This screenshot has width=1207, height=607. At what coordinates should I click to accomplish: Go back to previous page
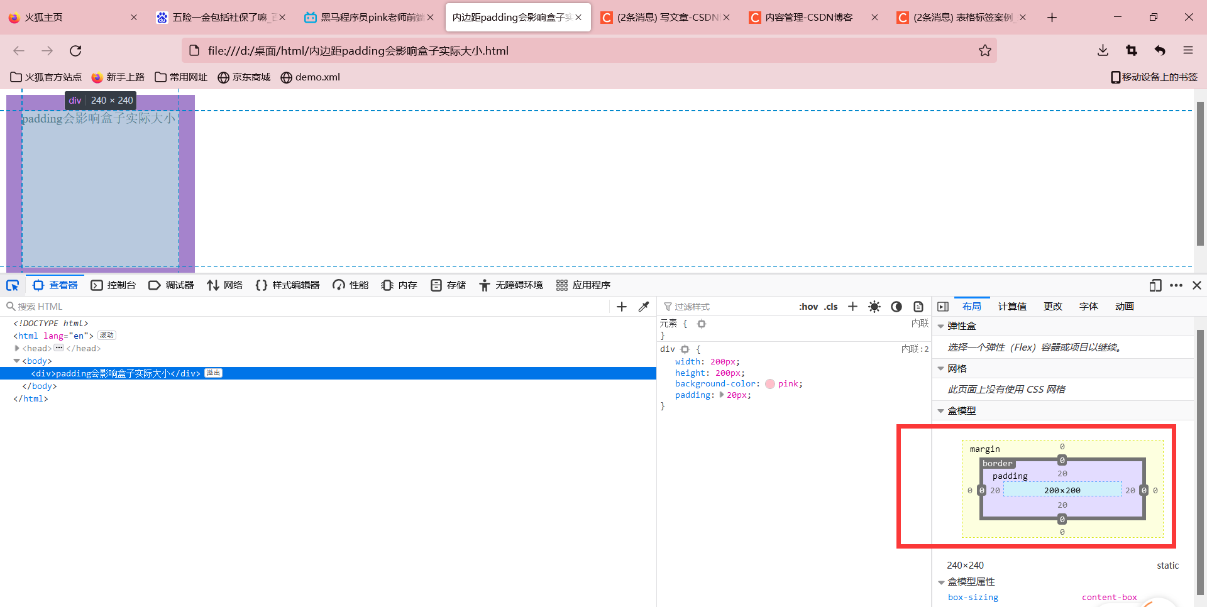coord(19,51)
